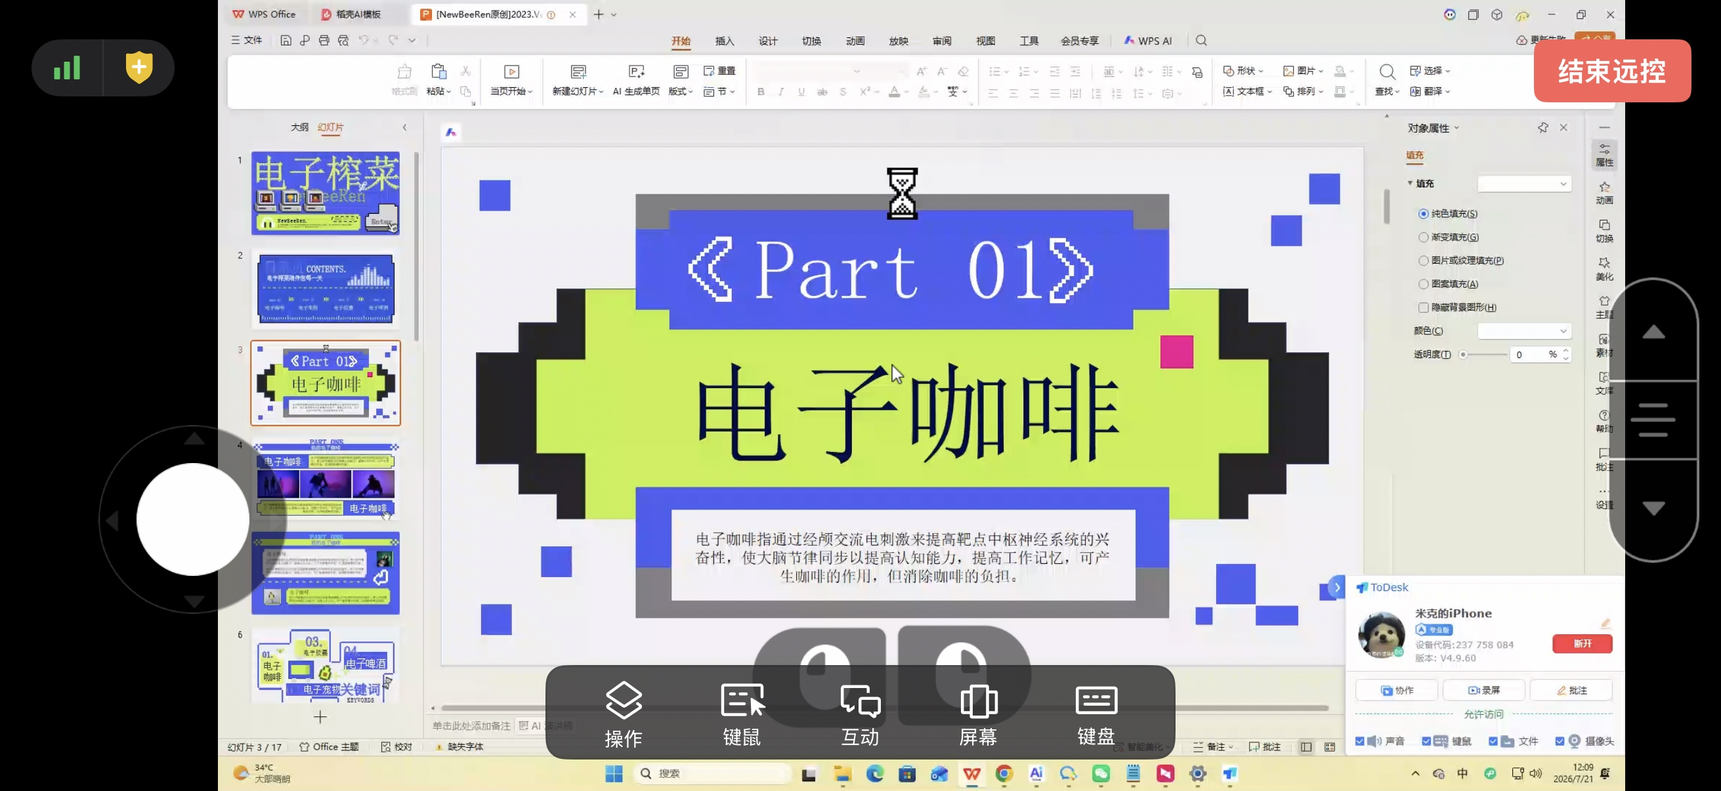This screenshot has width=1721, height=791.
Task: Click the Format Painter (格式刷) icon
Action: click(404, 72)
